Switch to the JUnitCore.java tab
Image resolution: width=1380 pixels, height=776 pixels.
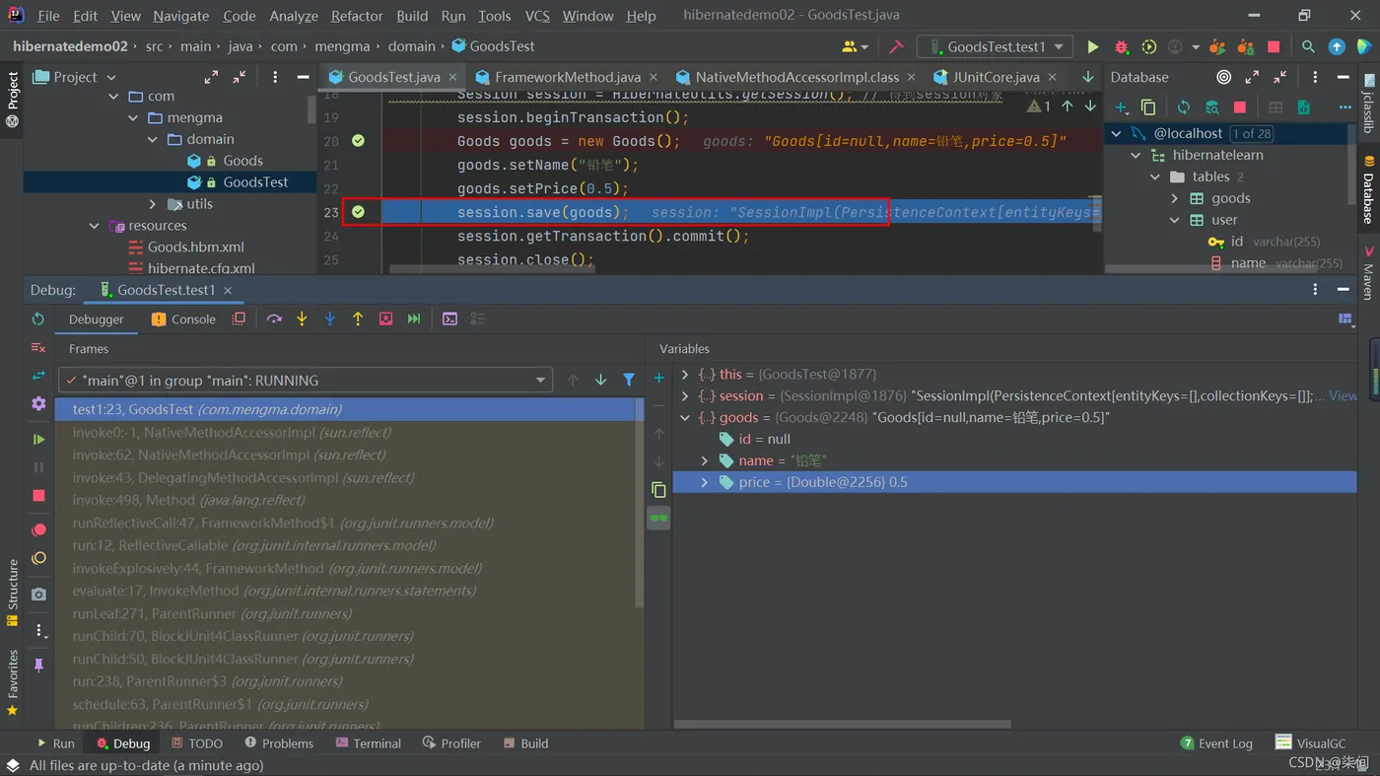click(x=996, y=77)
